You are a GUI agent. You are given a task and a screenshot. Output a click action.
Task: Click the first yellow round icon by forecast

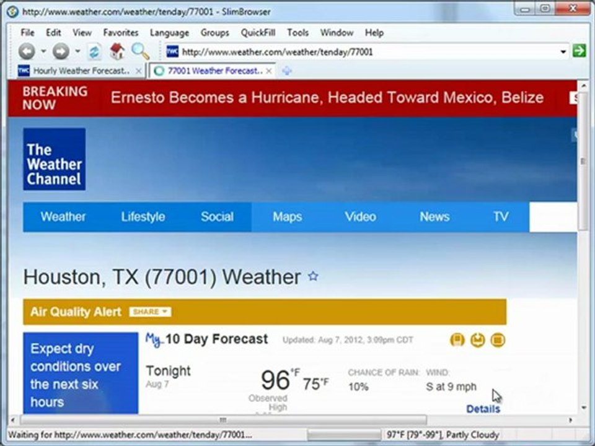[457, 340]
